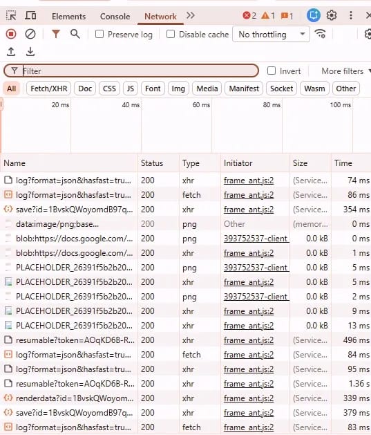Switch to the Elements tab
This screenshot has width=371, height=435.
point(68,17)
